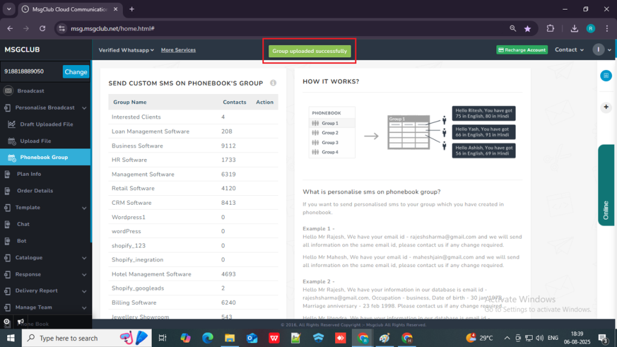Viewport: 617px width, 347px height.
Task: Click the blue round icon on the right panel
Action: tap(606, 75)
